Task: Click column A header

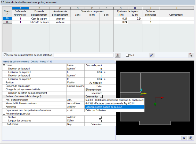Action: [20, 8]
